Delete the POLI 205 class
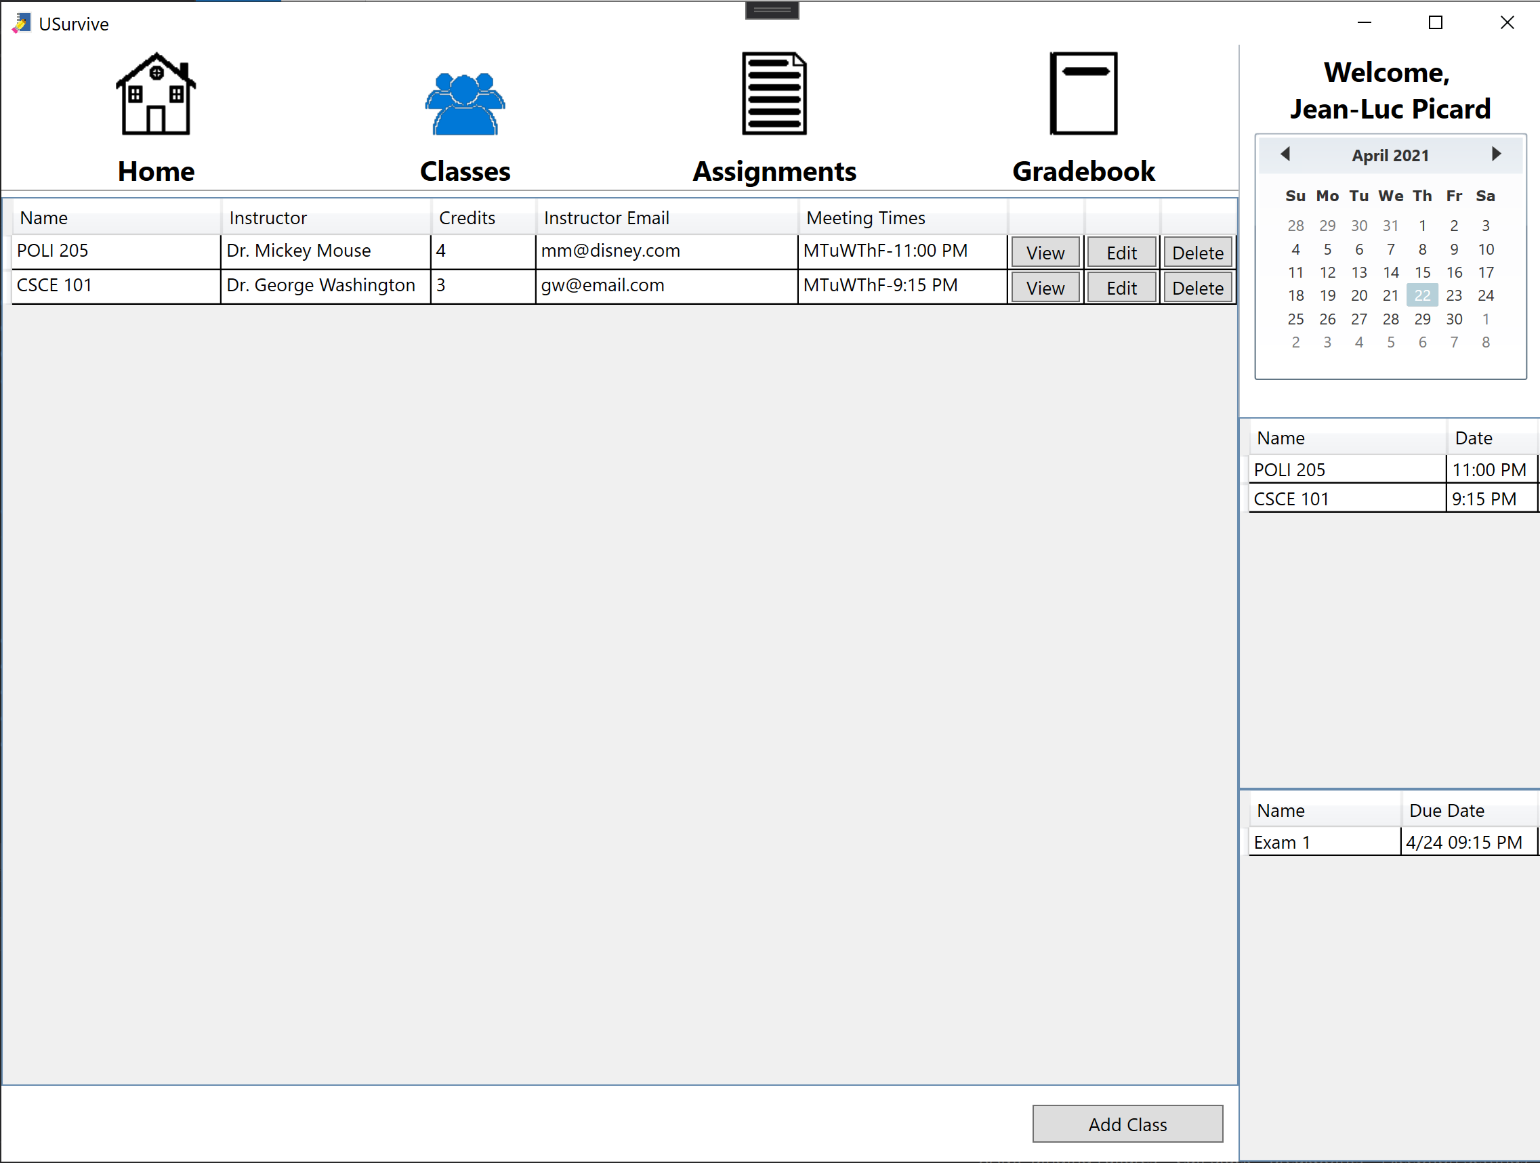Screen dimensions: 1540x1163 click(1197, 253)
